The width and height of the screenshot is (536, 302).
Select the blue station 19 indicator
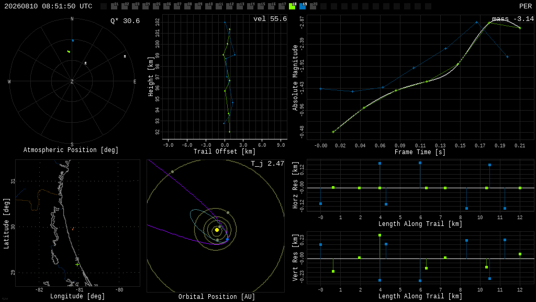pyautogui.click(x=303, y=6)
